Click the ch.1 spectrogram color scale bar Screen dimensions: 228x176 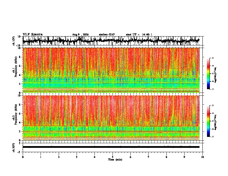pyautogui.click(x=208, y=74)
